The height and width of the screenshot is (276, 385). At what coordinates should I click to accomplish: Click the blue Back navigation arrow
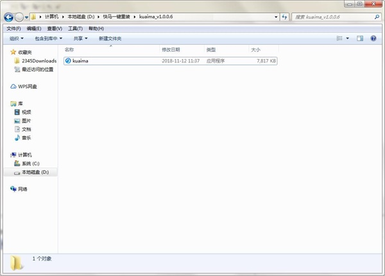pos(9,17)
